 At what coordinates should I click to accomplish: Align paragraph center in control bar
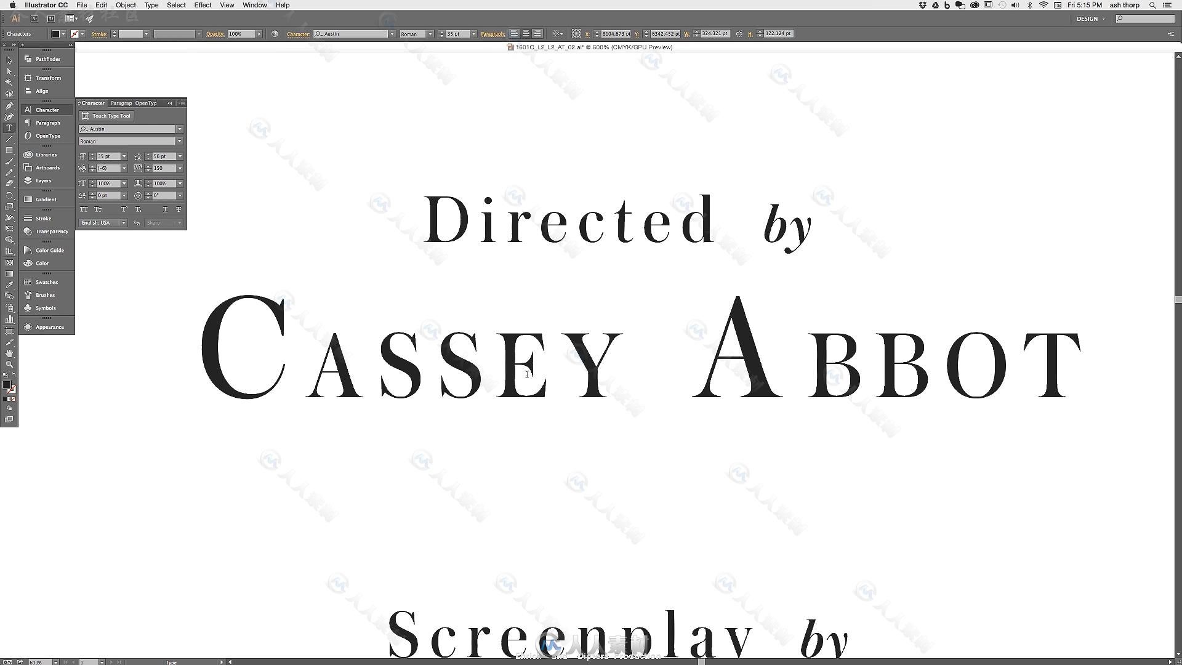(526, 34)
